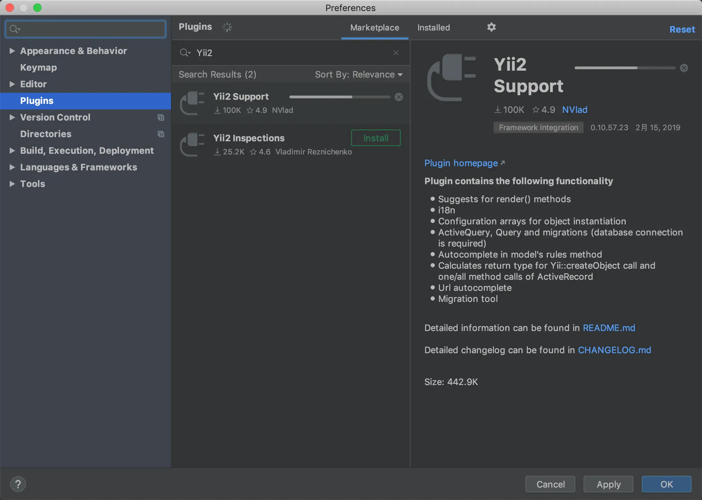Focus the settings search field in the sidebar
702x500 pixels.
click(x=90, y=29)
